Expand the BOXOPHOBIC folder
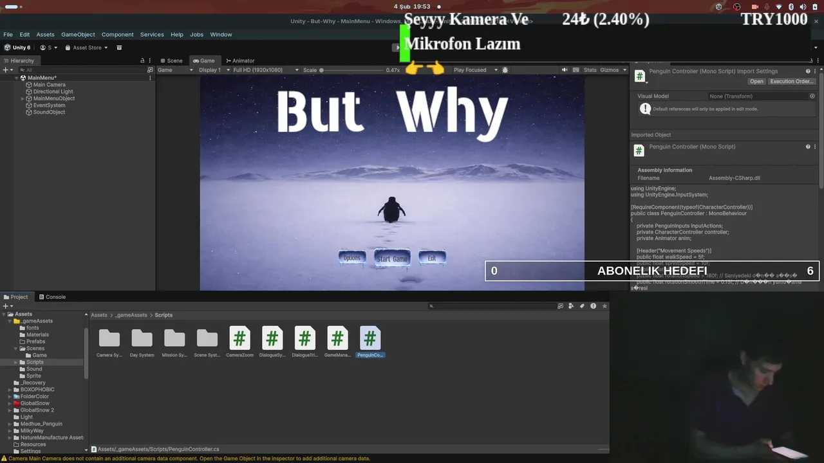 click(10, 390)
